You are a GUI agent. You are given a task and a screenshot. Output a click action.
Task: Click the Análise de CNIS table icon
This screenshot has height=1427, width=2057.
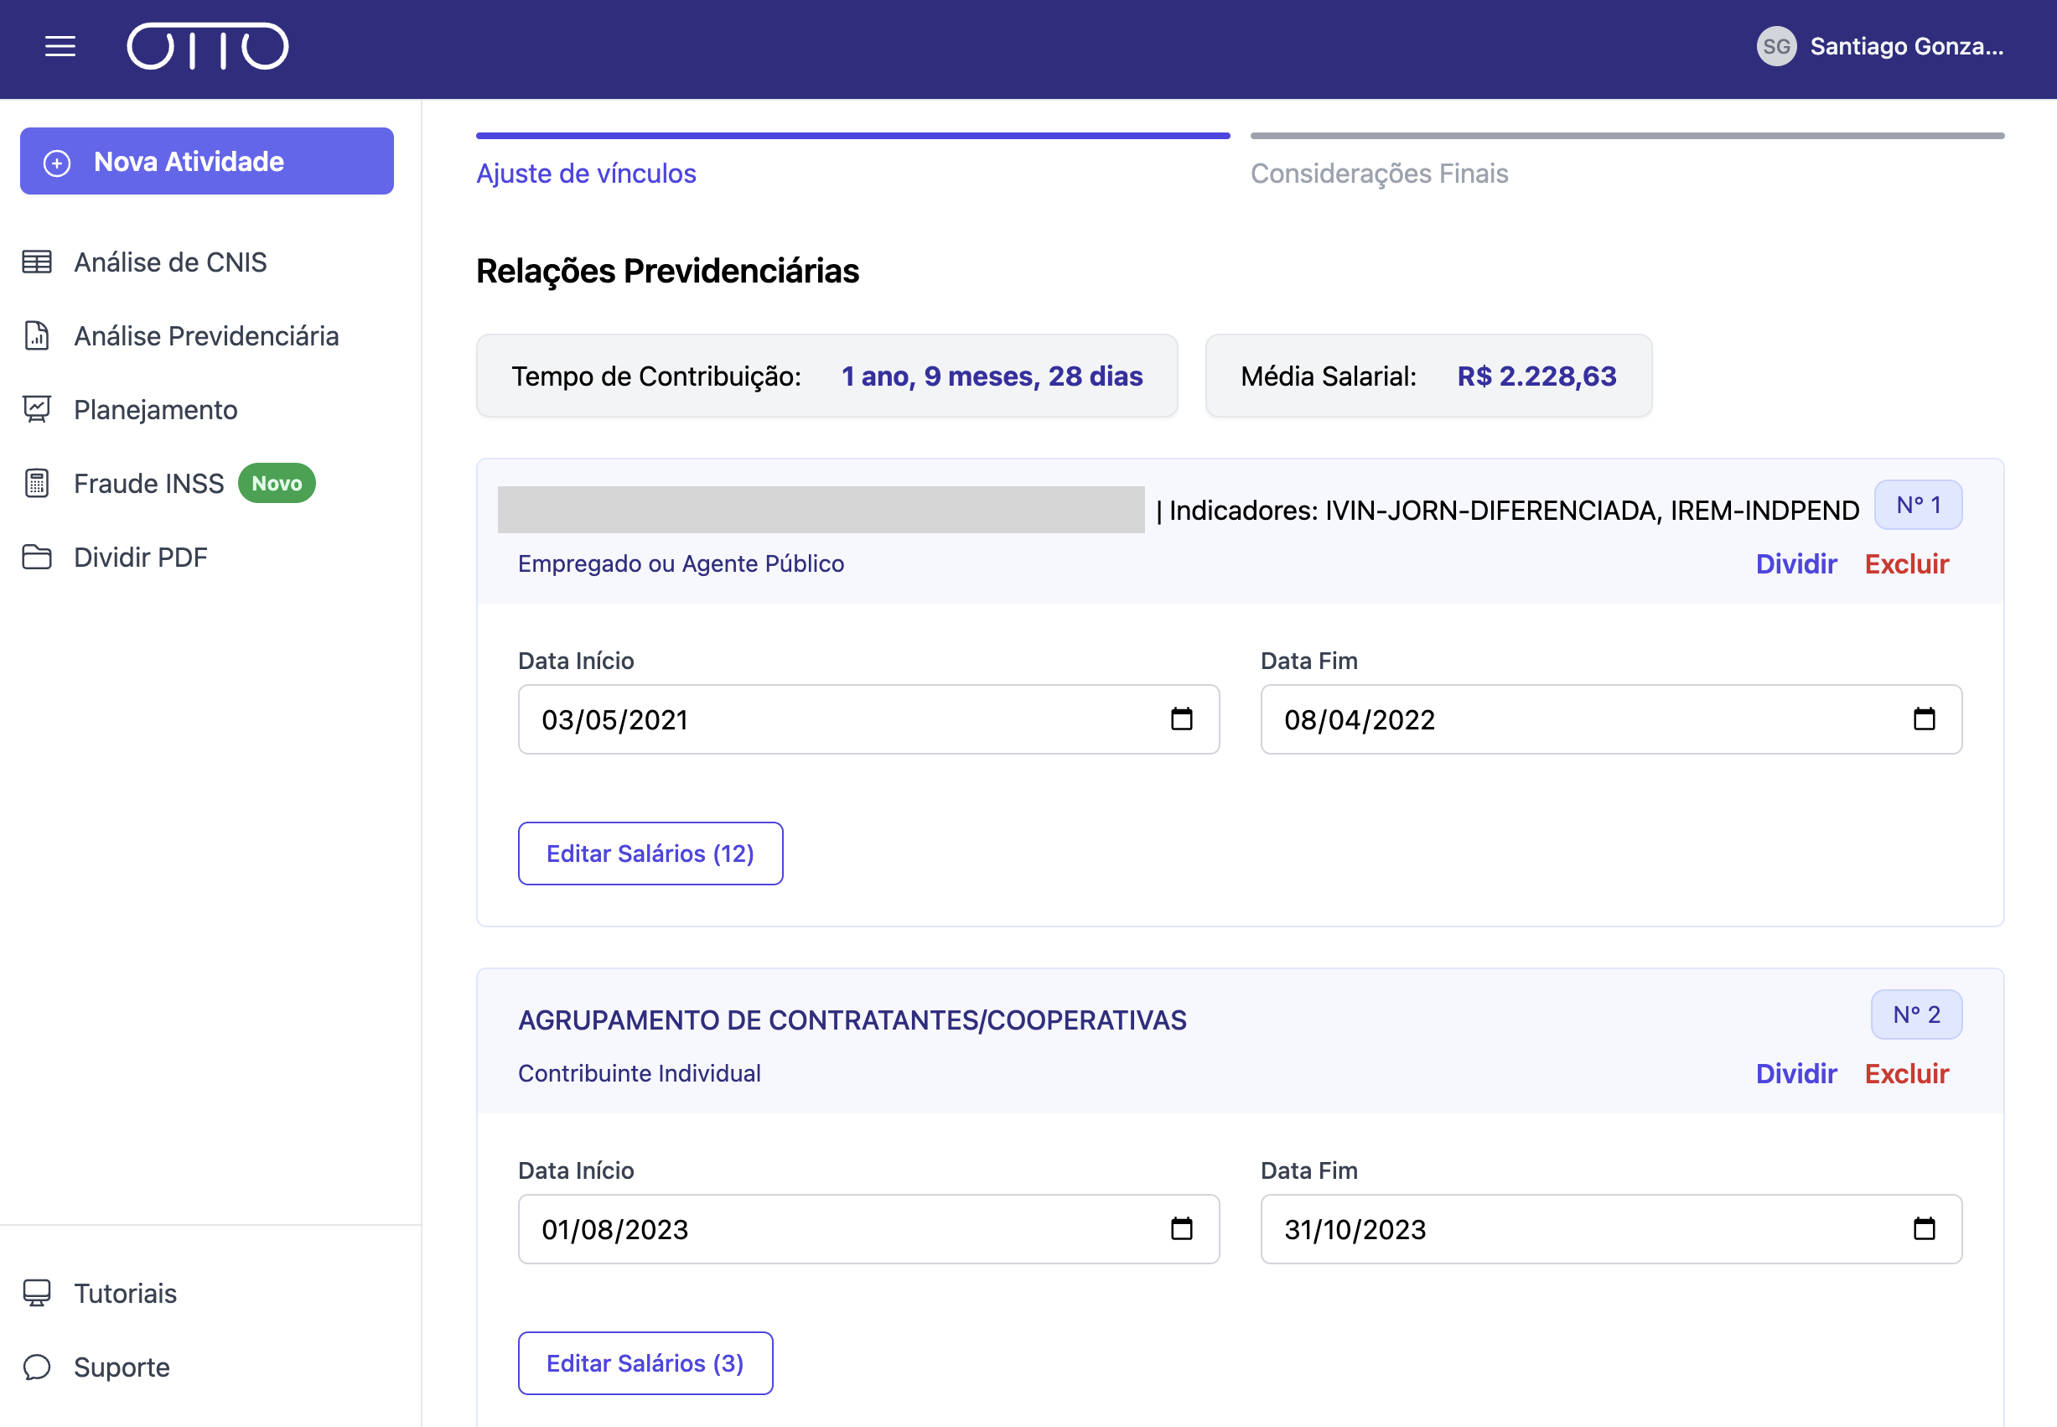(x=37, y=262)
